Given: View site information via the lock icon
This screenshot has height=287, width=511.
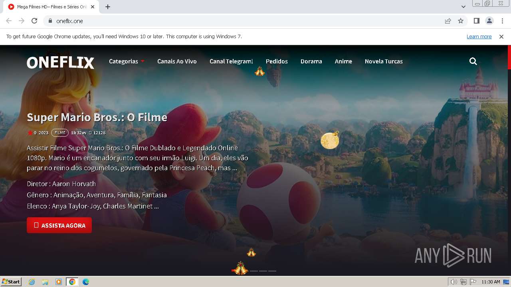Looking at the screenshot, I should click(x=50, y=21).
